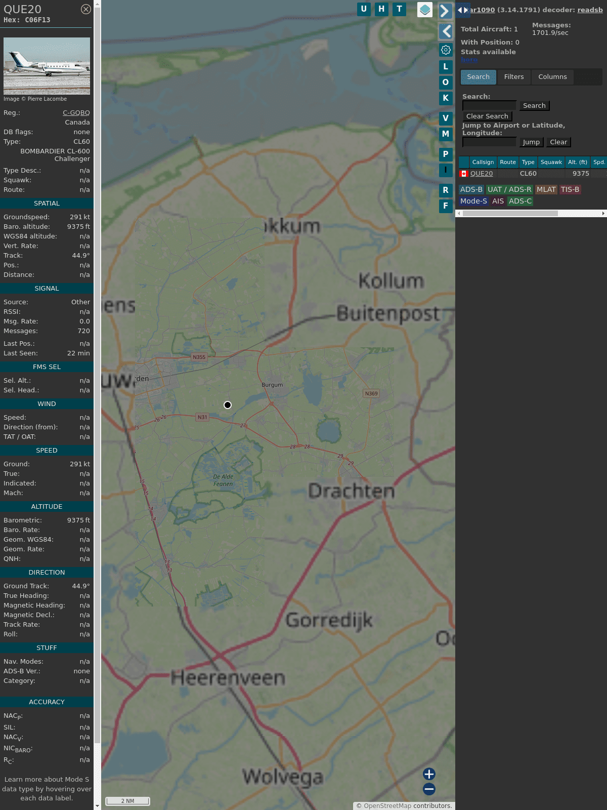Click the aircraft marker on the map
The image size is (607, 810).
pos(228,405)
